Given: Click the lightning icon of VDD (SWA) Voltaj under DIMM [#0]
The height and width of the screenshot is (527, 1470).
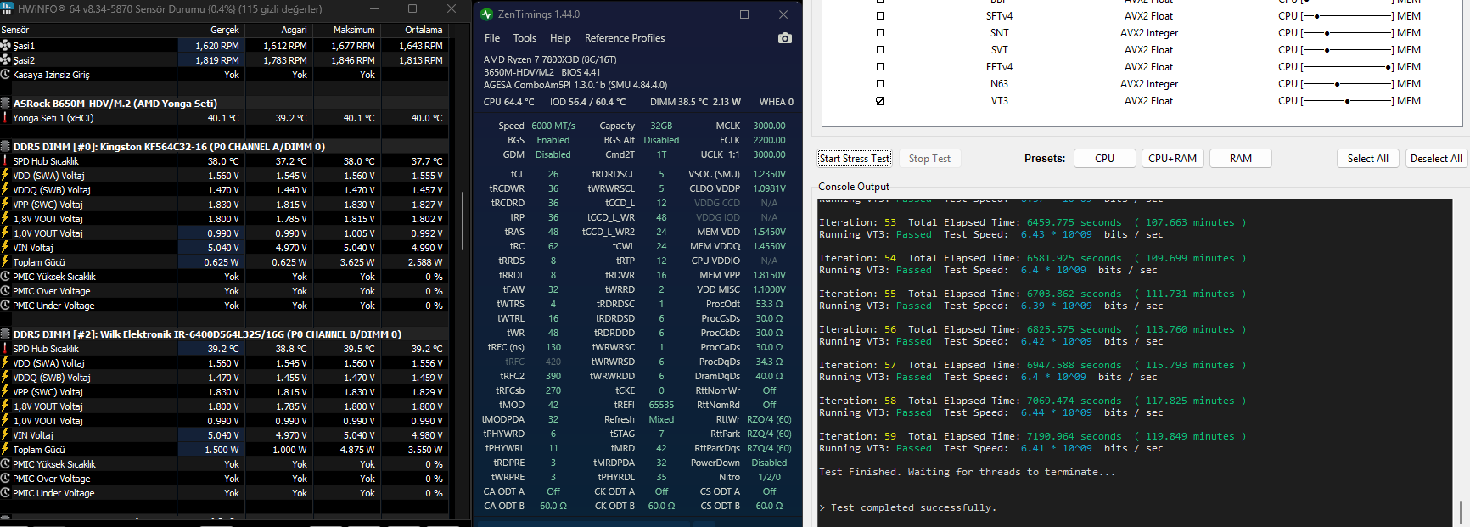Looking at the screenshot, I should (6, 176).
